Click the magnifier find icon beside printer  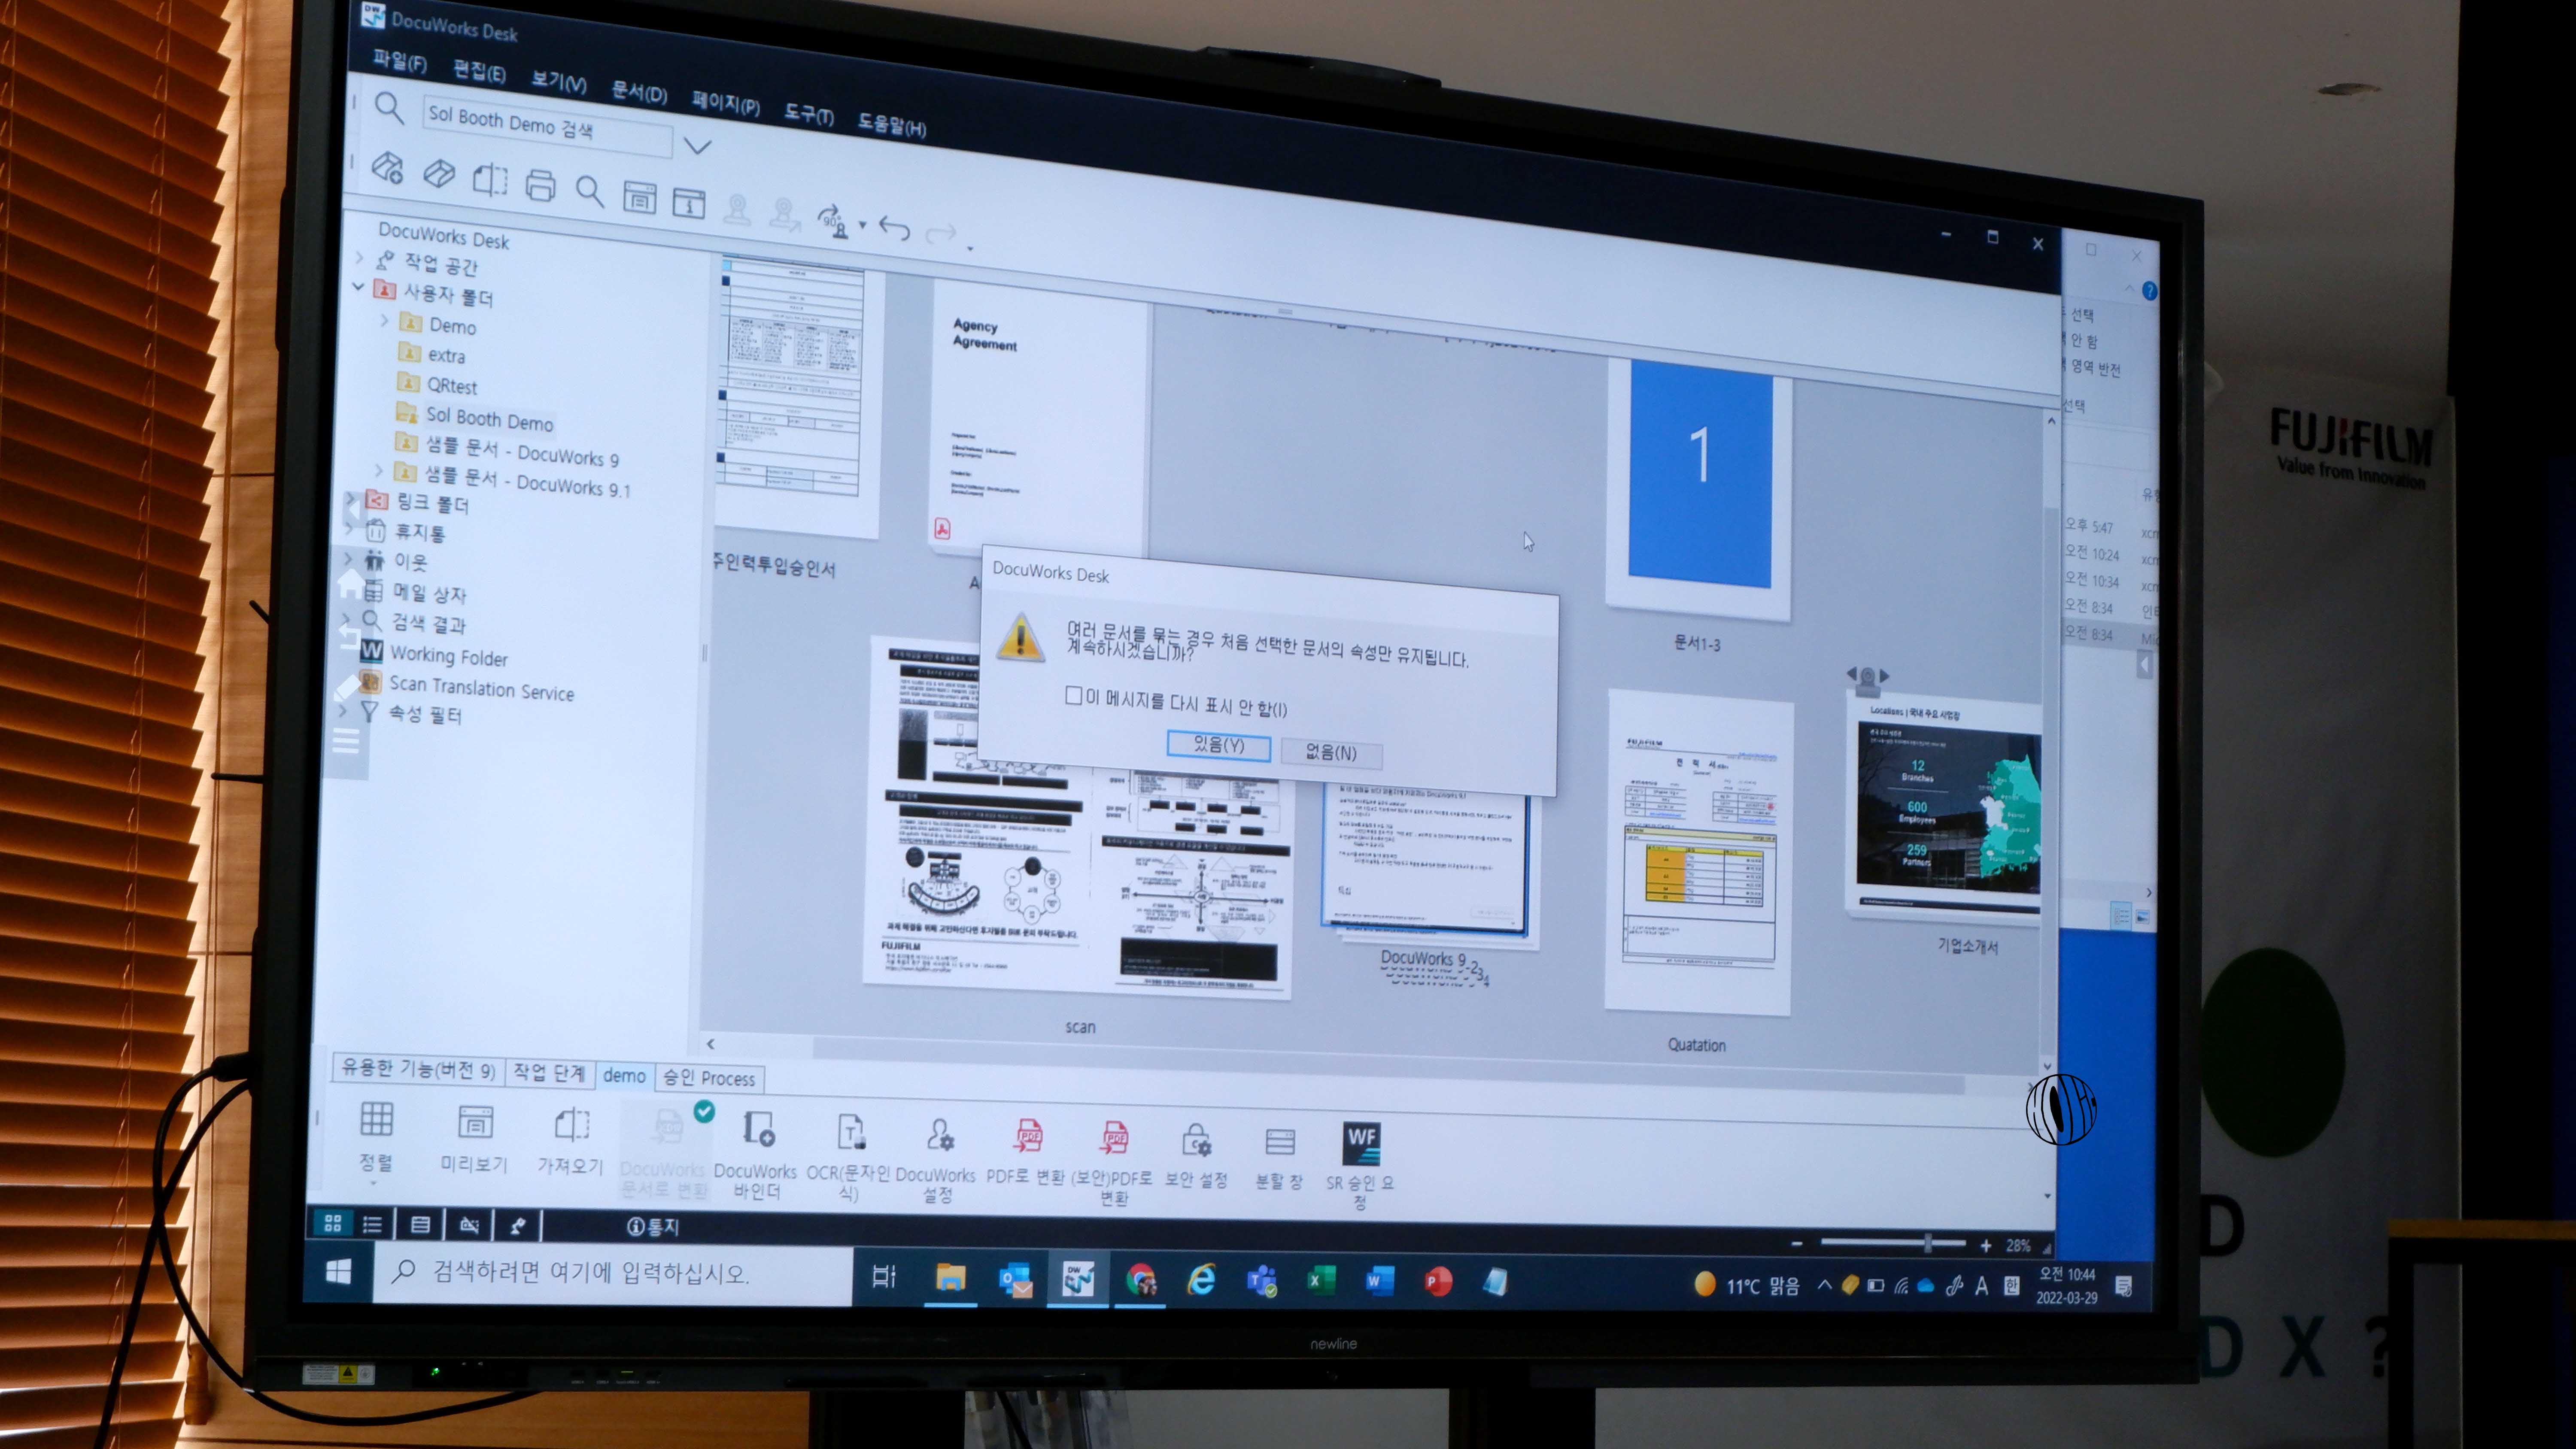coord(589,191)
